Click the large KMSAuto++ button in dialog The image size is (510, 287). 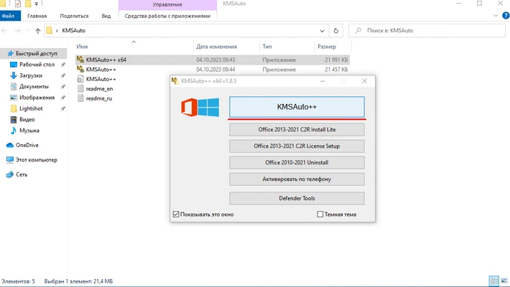pos(297,107)
